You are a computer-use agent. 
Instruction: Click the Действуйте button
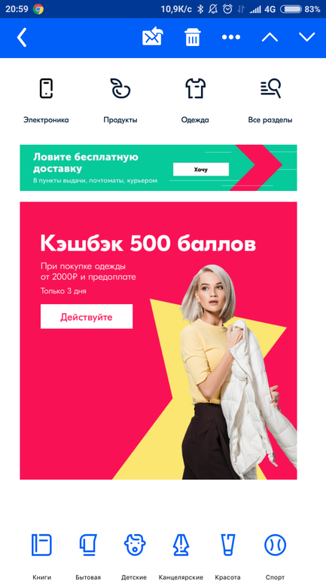click(87, 316)
